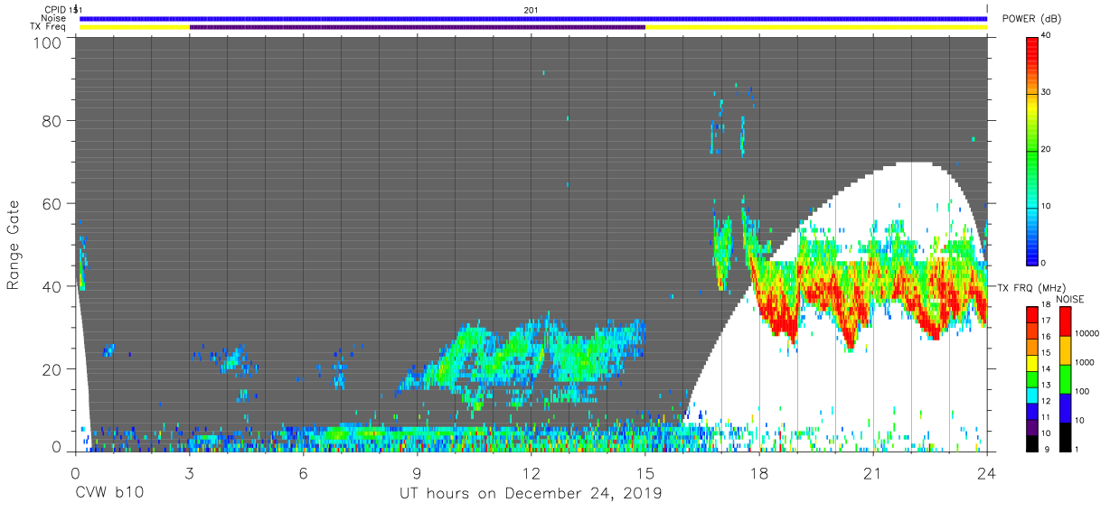The height and width of the screenshot is (512, 1110).
Task: Click the 15 tick on UT hours axis
Action: pyautogui.click(x=645, y=474)
